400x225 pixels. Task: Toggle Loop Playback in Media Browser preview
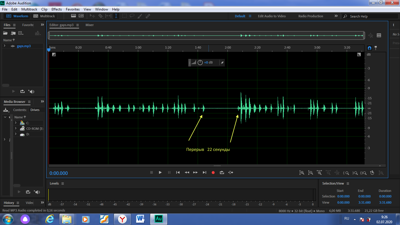pos(28,192)
